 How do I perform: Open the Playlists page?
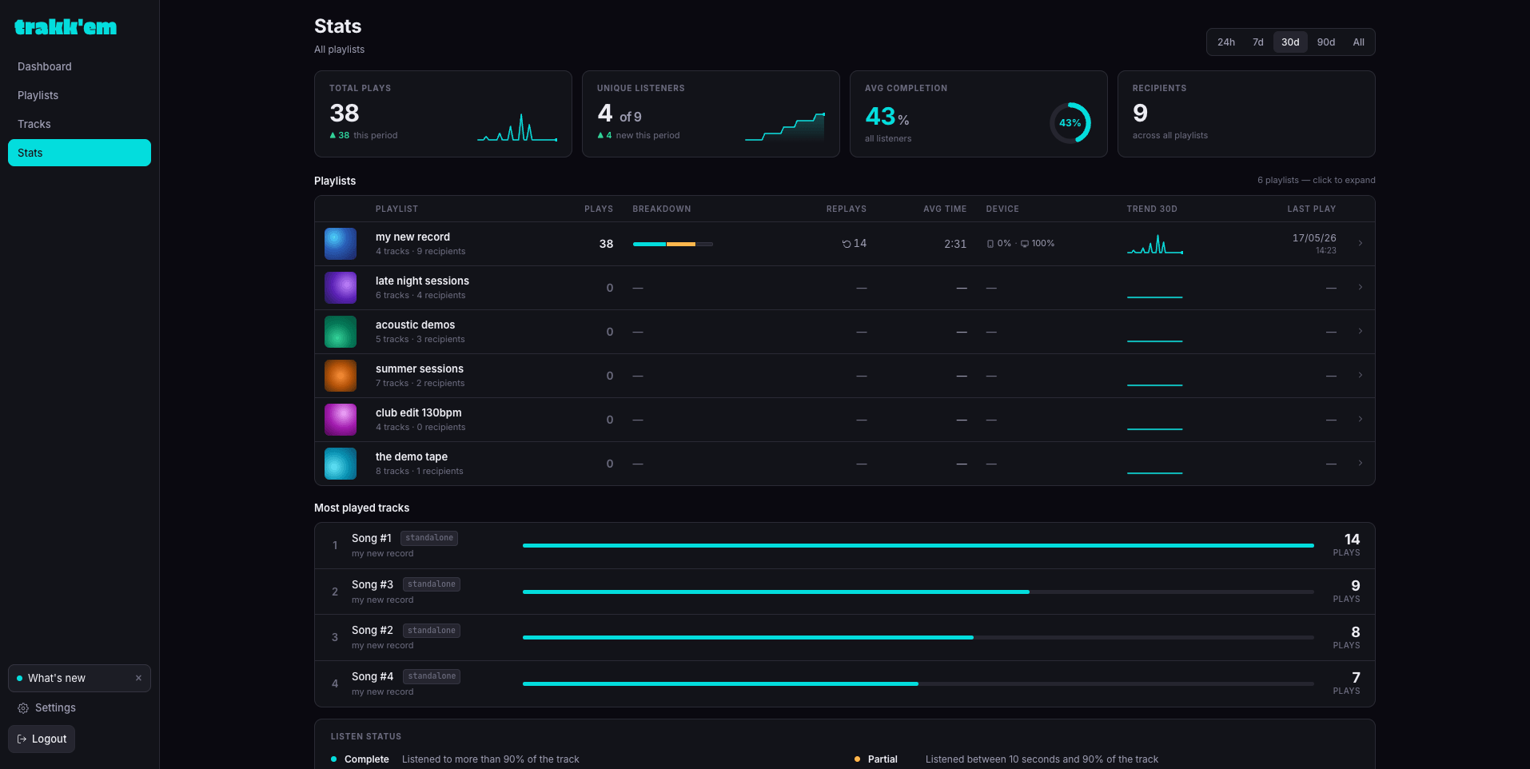click(79, 95)
